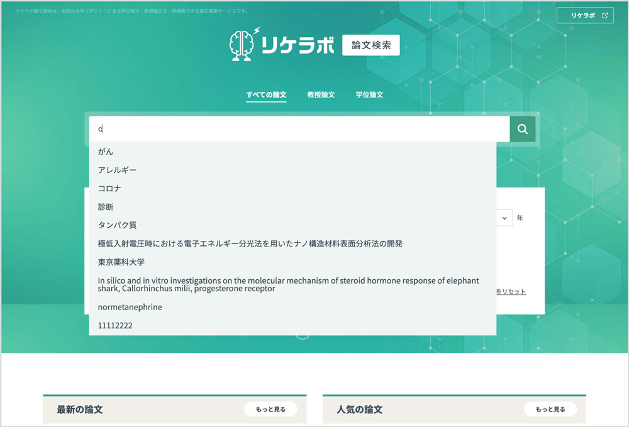Pick the タンパク質 suggestion

292,225
